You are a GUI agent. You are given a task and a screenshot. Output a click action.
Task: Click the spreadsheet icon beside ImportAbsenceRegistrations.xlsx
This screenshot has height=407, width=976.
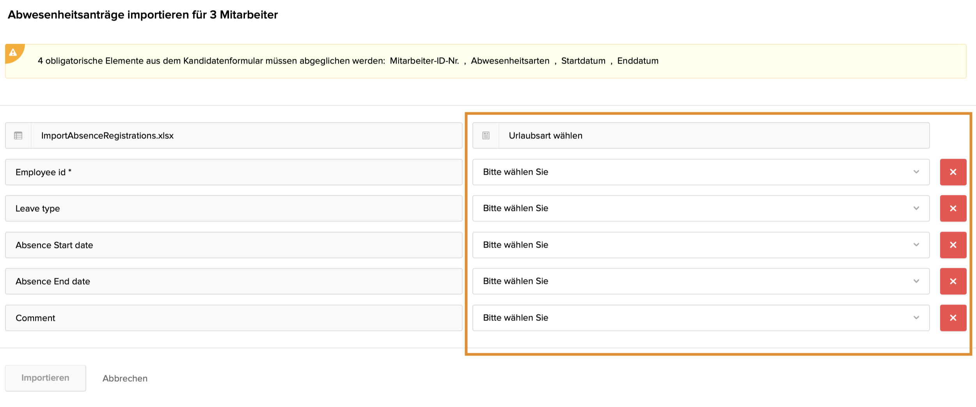18,136
